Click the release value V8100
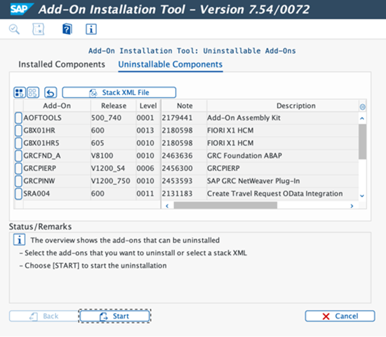 [x=102, y=156]
